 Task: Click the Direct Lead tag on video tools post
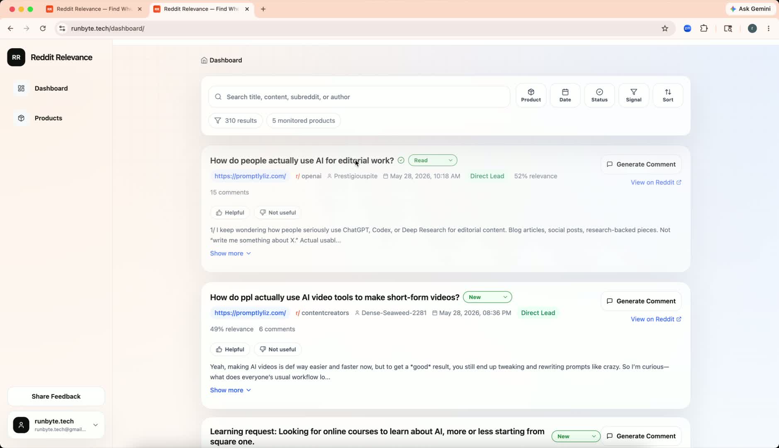coord(538,313)
